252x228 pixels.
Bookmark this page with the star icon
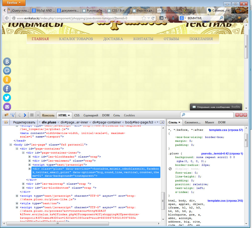[144, 18]
